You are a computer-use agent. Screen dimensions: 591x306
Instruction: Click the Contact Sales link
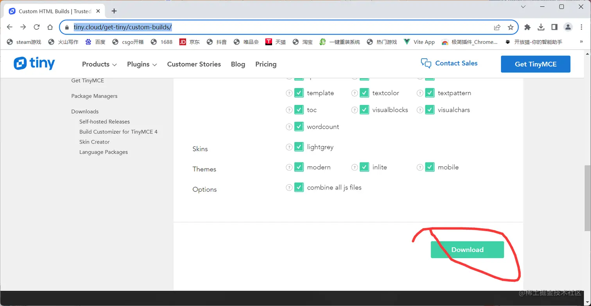(x=449, y=63)
